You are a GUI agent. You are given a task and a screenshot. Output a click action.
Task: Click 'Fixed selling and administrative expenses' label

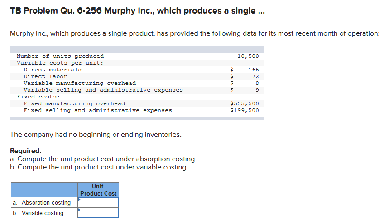(98, 110)
